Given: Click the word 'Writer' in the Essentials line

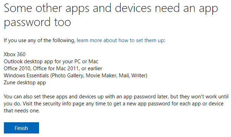Looking at the screenshot, I should coord(138,76).
